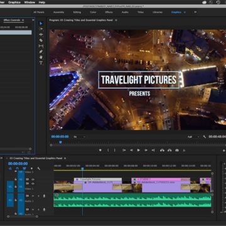Click the timeline playhead handle
This screenshot has height=226, width=226.
click(82, 168)
